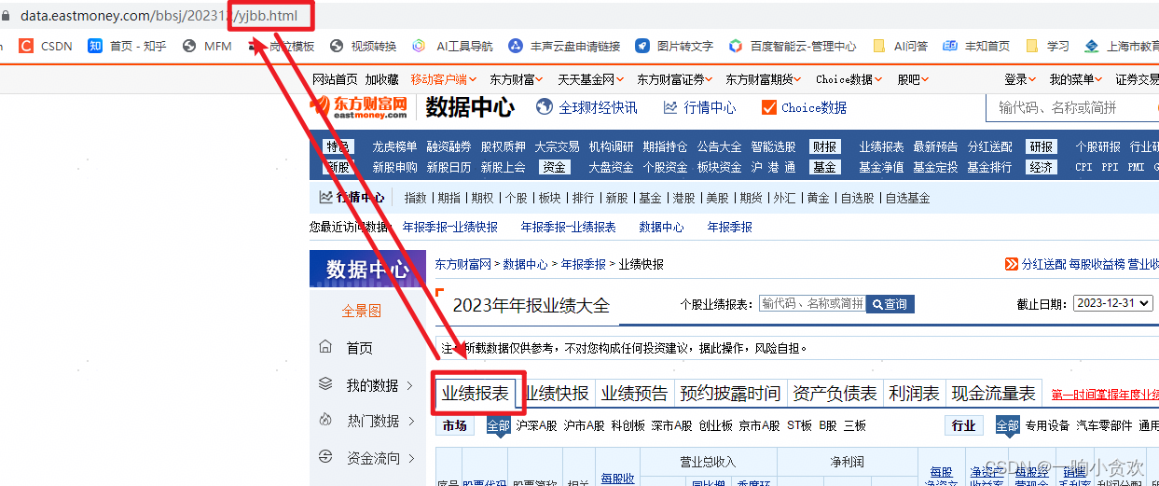Open the 每股收益榜 link

[x=1097, y=264]
